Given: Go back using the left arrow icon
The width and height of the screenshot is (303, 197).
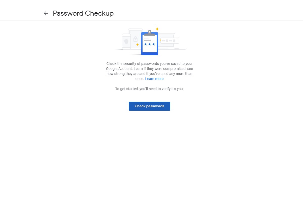Looking at the screenshot, I should (x=46, y=13).
